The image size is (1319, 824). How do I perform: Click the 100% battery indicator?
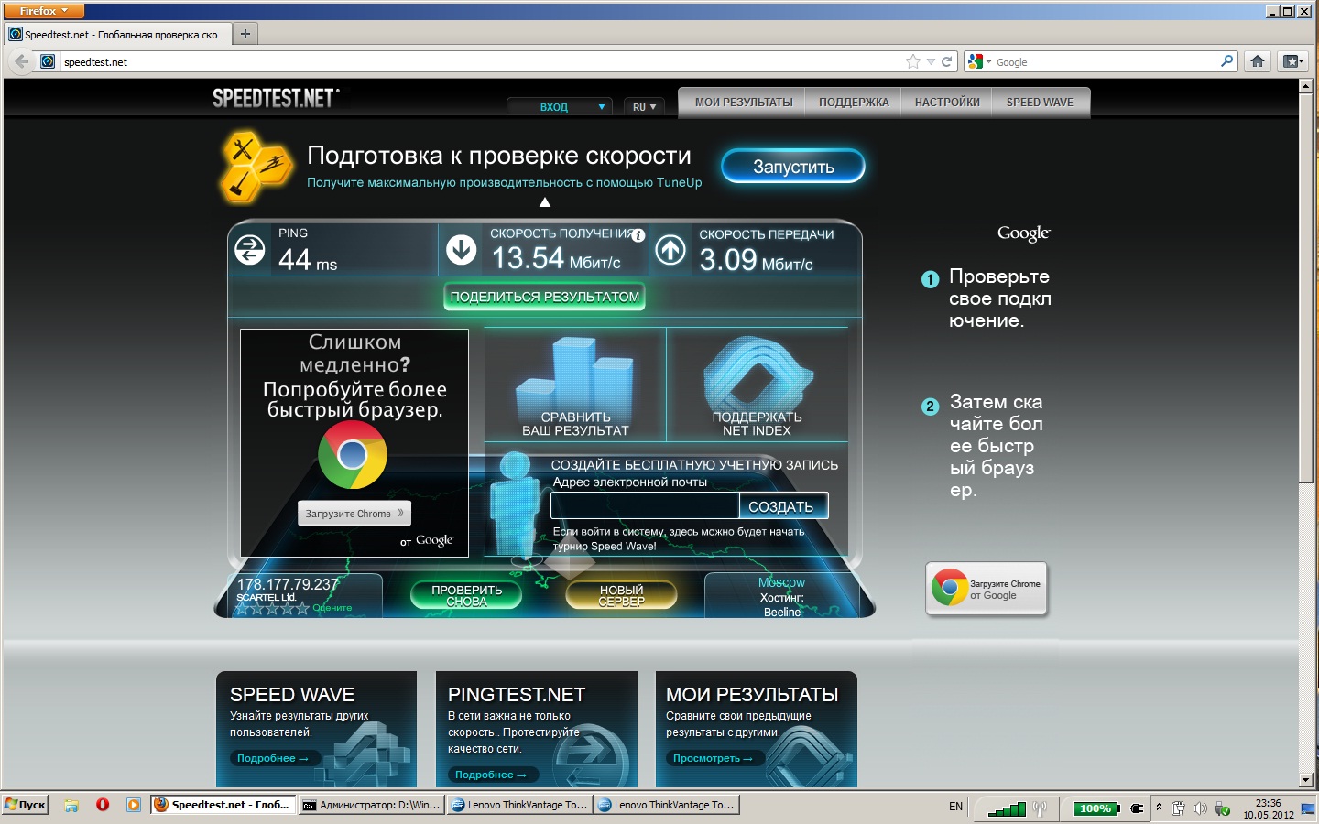[x=1096, y=808]
